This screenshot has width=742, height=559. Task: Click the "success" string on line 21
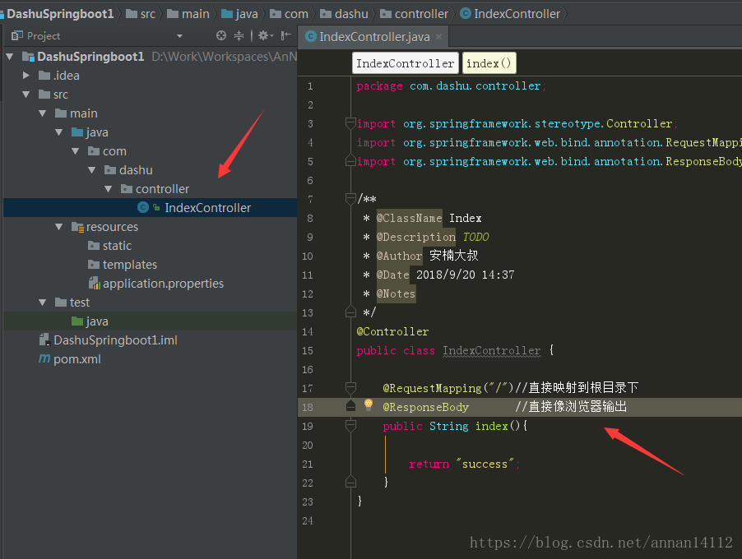tap(485, 464)
